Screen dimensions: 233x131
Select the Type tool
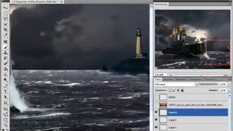coord(5,91)
